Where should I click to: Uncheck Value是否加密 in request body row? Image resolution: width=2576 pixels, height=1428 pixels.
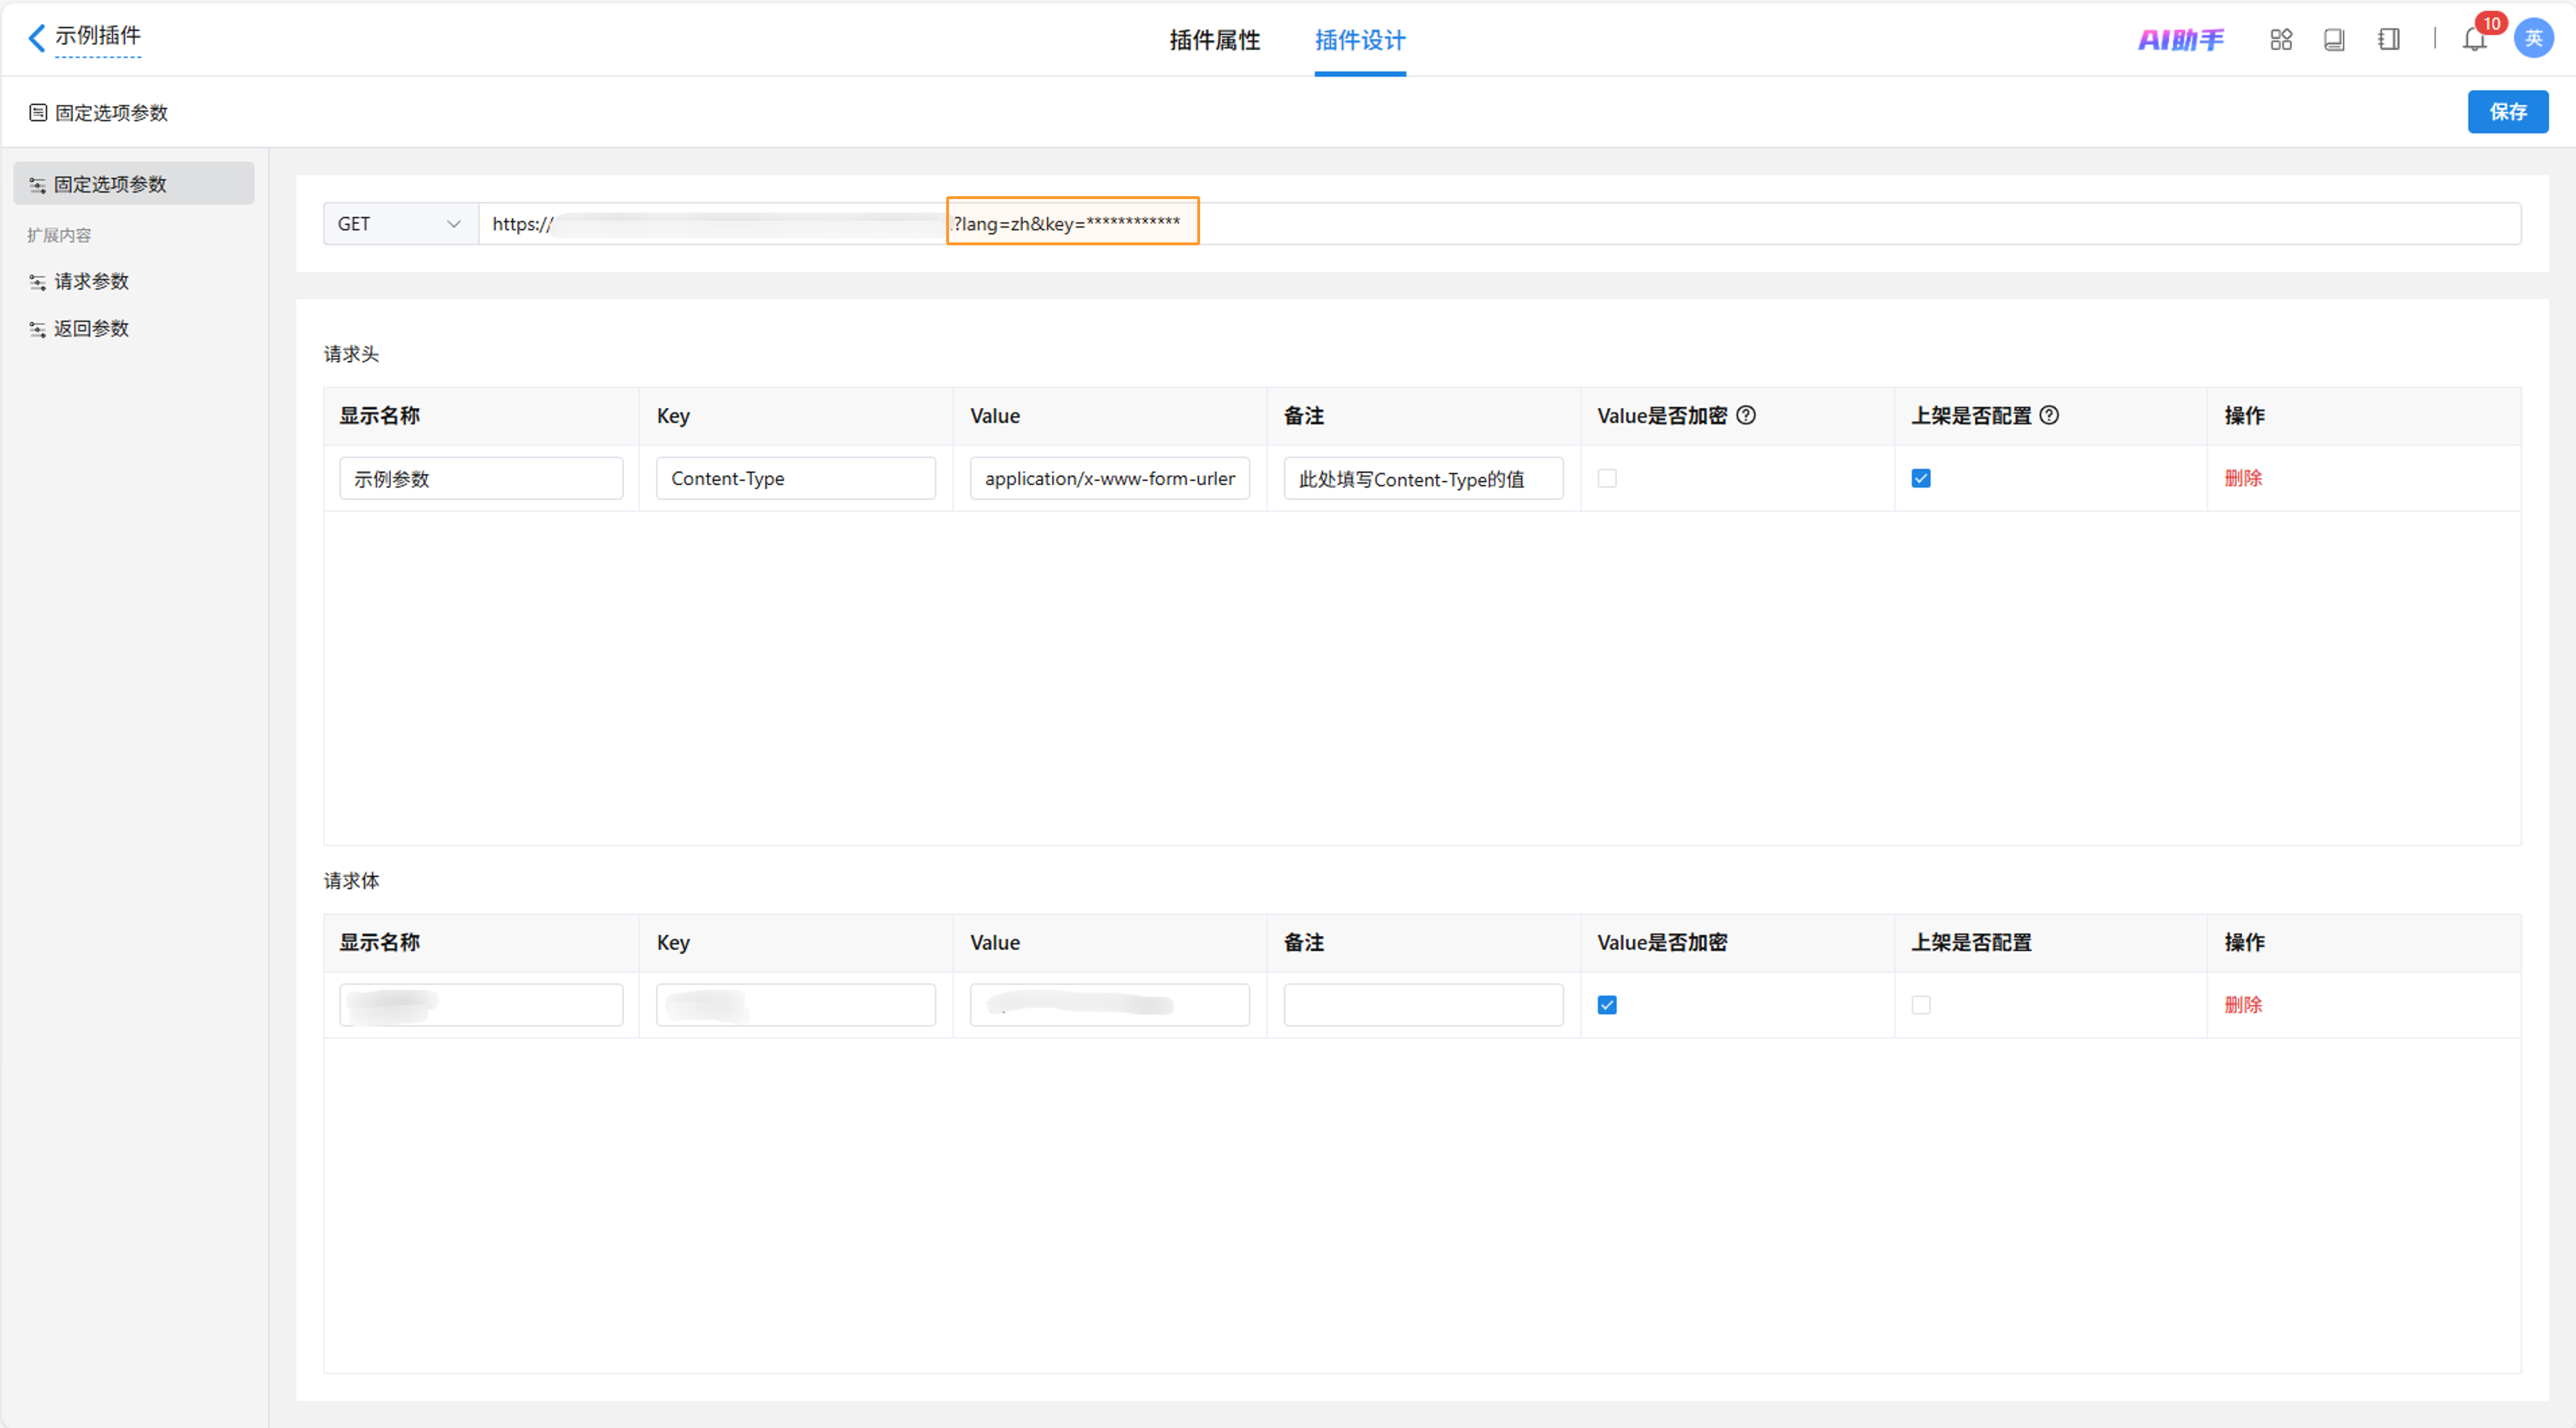tap(1607, 1005)
